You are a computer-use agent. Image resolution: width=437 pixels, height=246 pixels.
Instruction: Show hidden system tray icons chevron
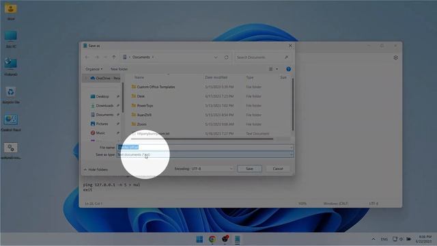(x=373, y=239)
